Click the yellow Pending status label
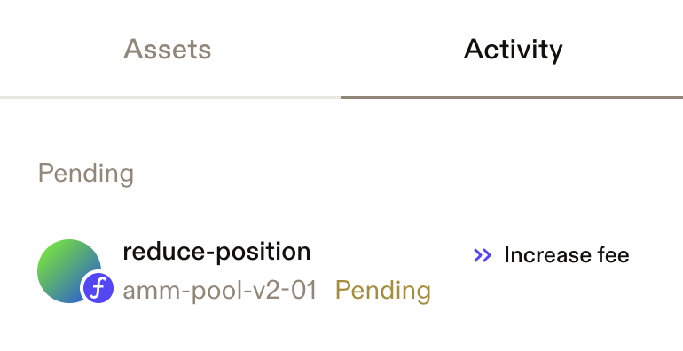Image resolution: width=683 pixels, height=351 pixels. tap(383, 291)
